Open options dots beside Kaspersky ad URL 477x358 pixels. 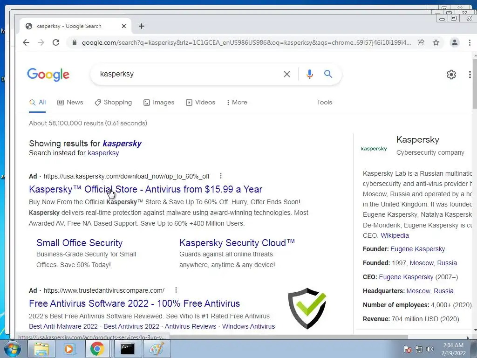[x=221, y=176]
